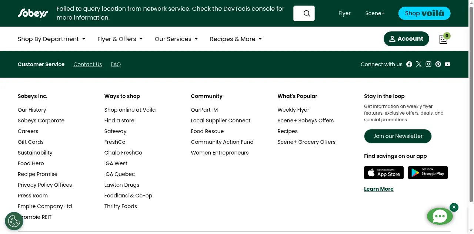Open the FAQ link

(x=116, y=64)
